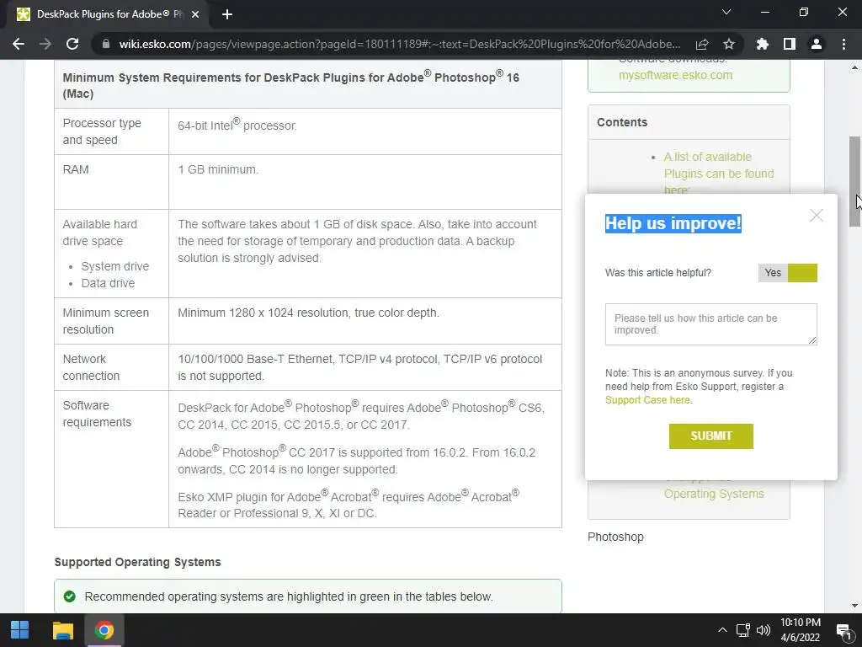Open 'A list of available Plugins' link
Screen dimensions: 862x647
click(x=719, y=174)
